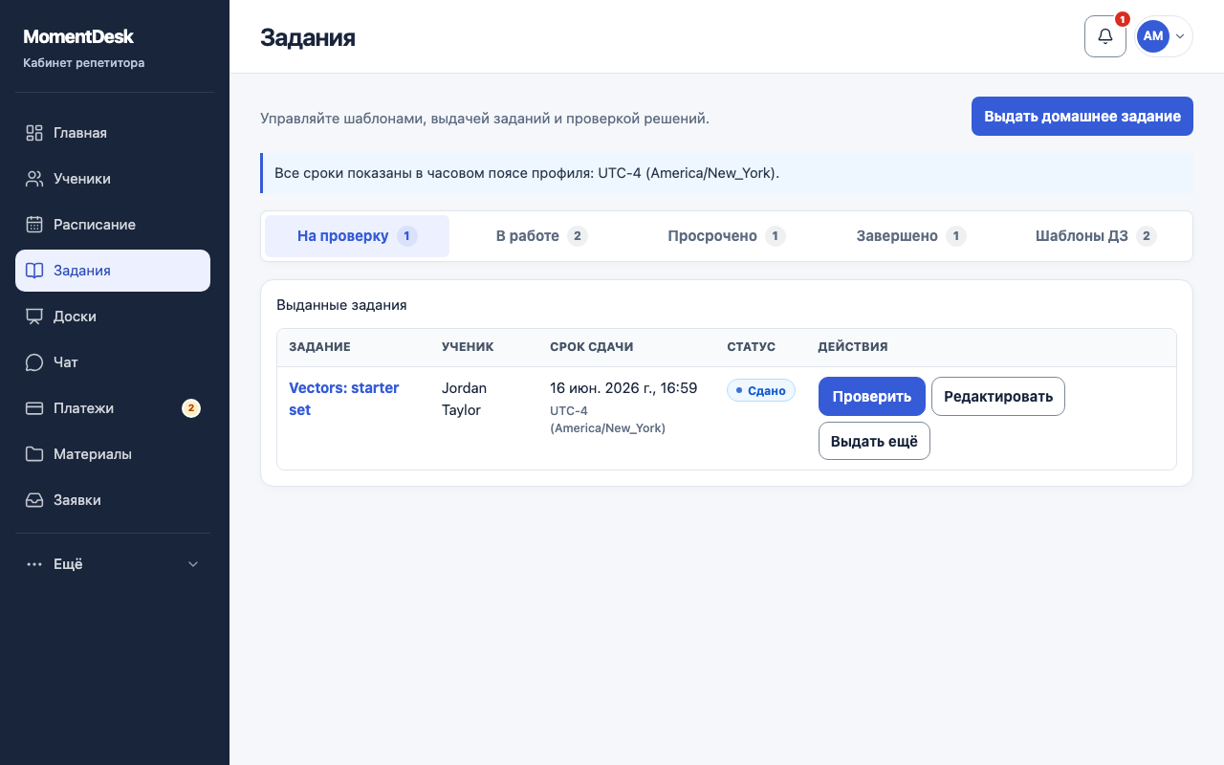Click the Сдано status badge
This screenshot has height=765, width=1224.
761,390
